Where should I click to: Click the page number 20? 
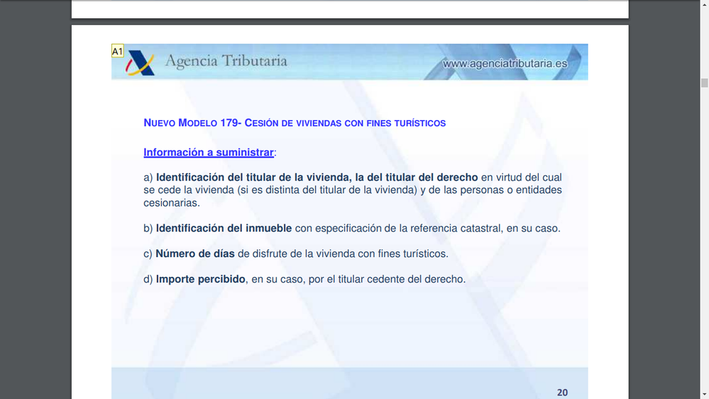[x=562, y=393]
